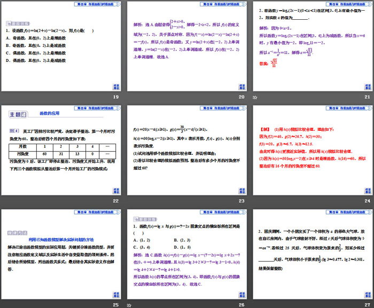
Task: Select slide 20 with blue analysis text
Action: [187, 46]
